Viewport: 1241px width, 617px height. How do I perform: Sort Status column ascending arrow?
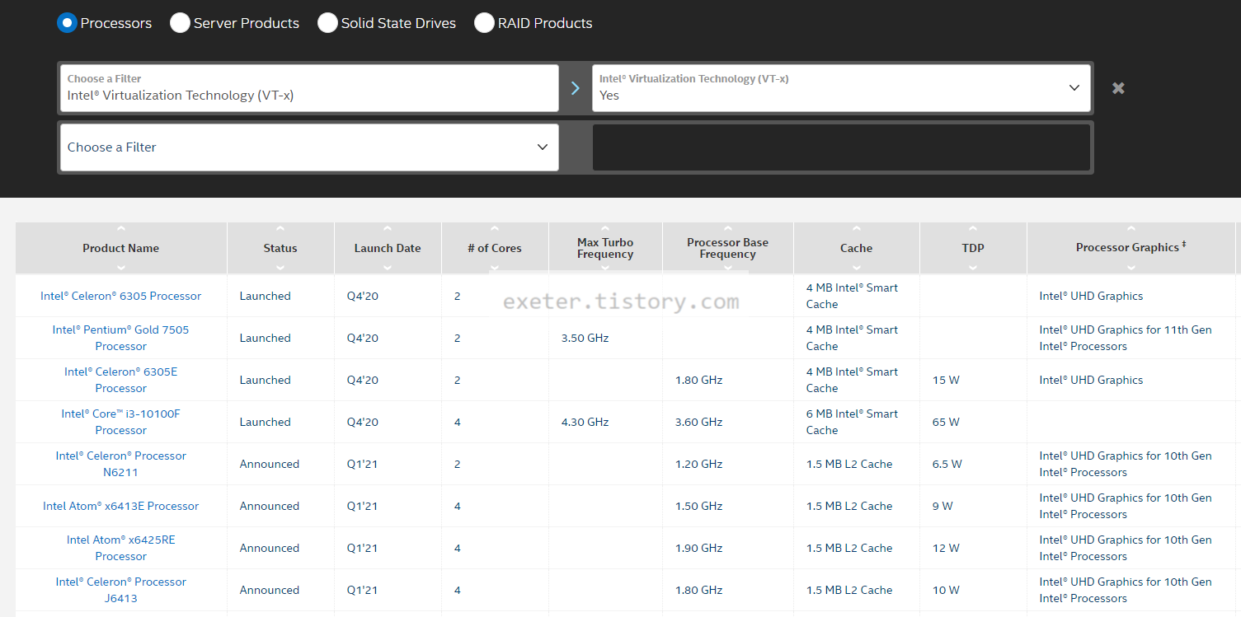[280, 229]
